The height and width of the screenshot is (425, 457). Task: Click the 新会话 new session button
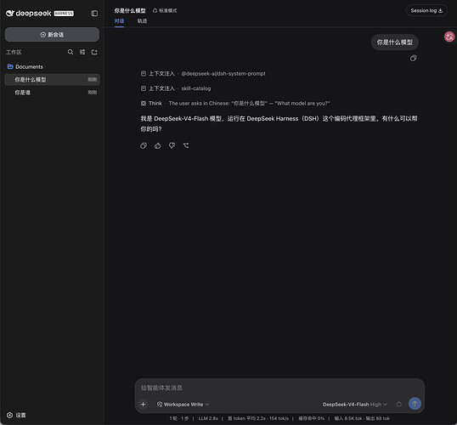click(x=52, y=35)
